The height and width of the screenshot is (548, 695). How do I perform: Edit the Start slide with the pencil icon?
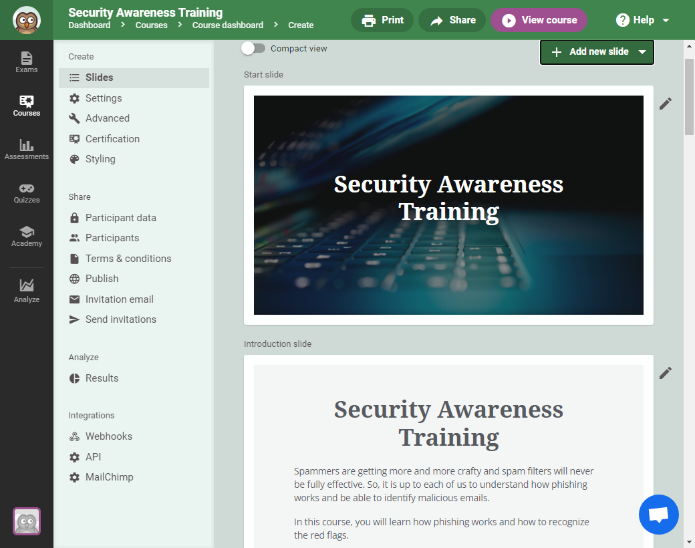pyautogui.click(x=665, y=104)
